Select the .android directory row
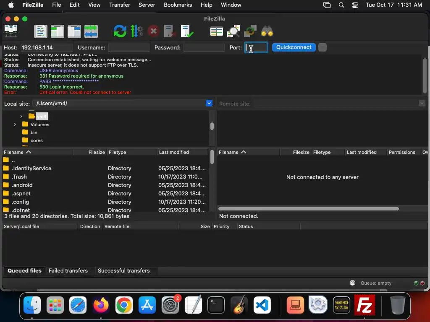Image resolution: width=430 pixels, height=322 pixels. coord(105,185)
